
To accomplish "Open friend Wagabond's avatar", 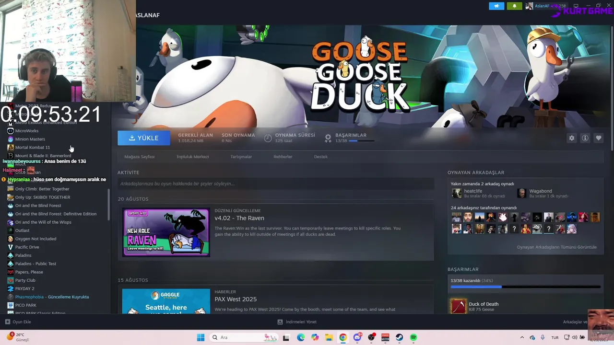I will (x=522, y=193).
